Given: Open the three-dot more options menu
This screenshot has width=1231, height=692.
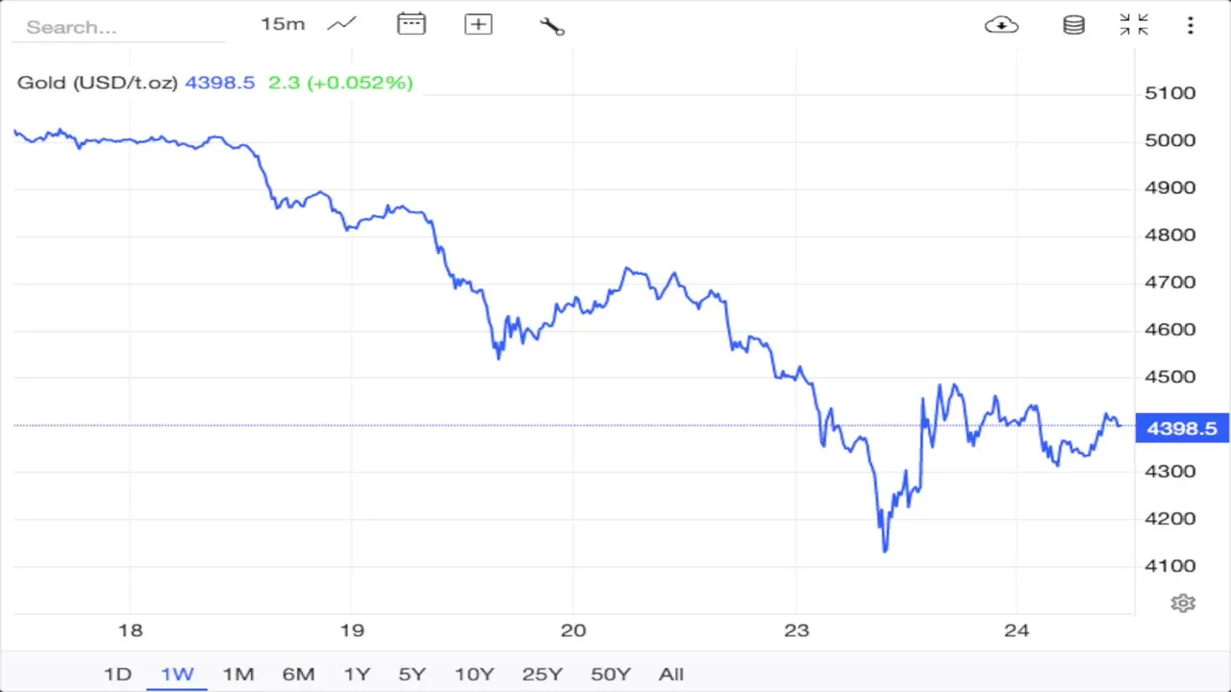Looking at the screenshot, I should (1191, 25).
